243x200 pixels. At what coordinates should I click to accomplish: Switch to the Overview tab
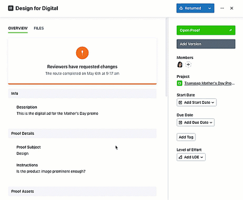18,28
